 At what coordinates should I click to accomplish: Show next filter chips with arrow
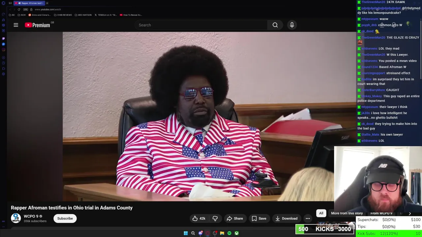pyautogui.click(x=410, y=214)
